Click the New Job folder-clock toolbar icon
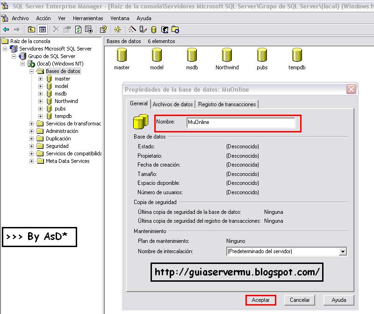 click(x=175, y=29)
